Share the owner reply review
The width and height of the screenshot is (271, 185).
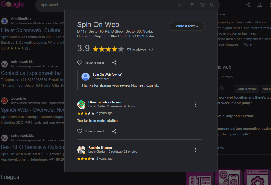point(114,63)
